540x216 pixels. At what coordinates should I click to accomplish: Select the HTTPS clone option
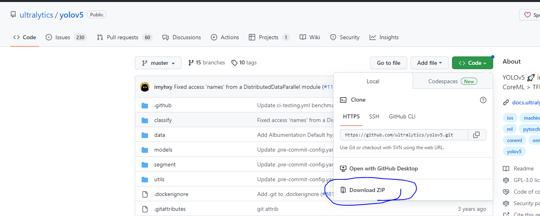(x=351, y=116)
